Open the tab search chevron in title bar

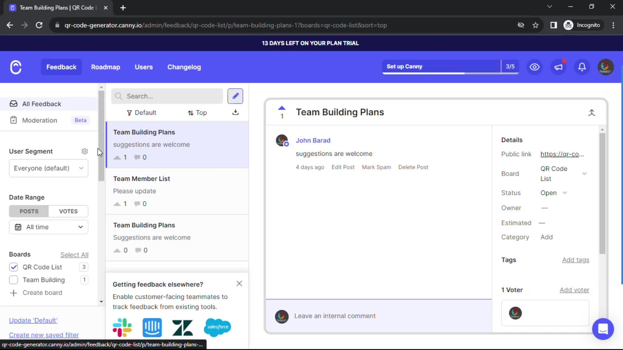click(x=549, y=6)
